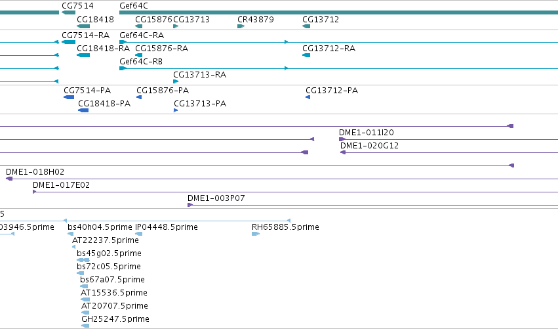The height and width of the screenshot is (329, 558).
Task: Select the DME1-020G12 BAC arrow marker
Action: pos(343,152)
